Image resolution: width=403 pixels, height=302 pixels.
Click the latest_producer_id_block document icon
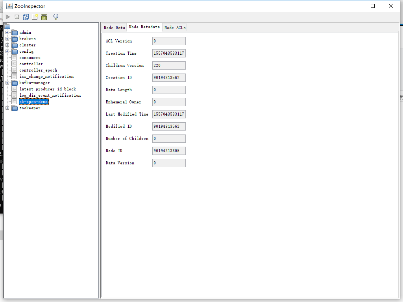[x=15, y=89]
